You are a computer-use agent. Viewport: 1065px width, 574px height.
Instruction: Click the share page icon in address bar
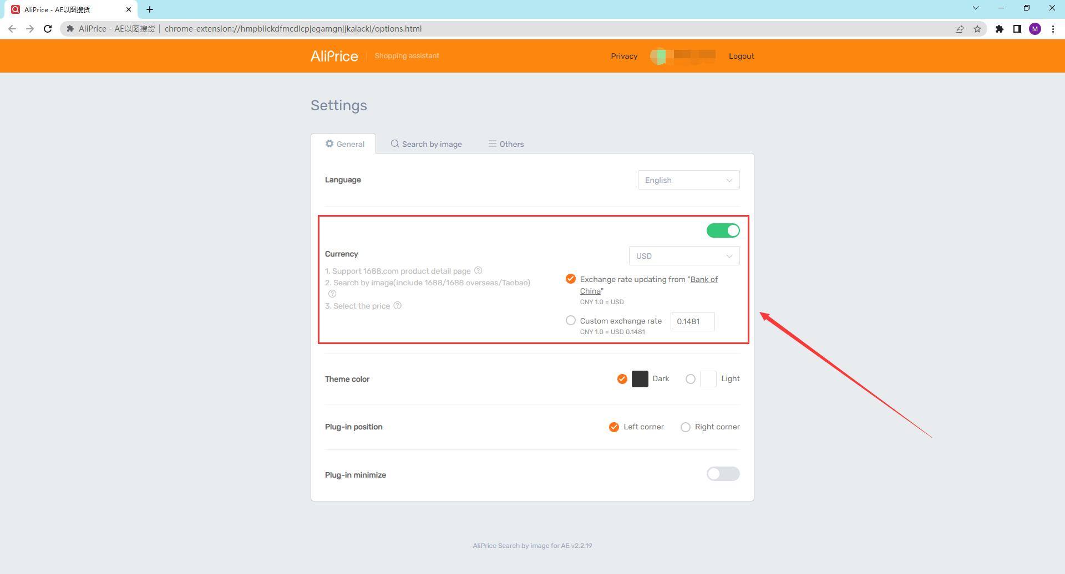click(959, 29)
